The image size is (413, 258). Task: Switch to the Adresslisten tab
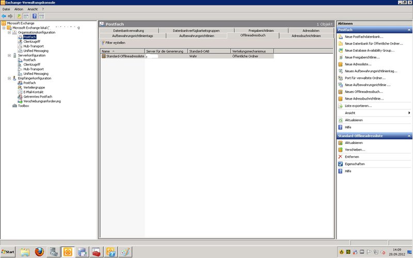click(x=311, y=30)
